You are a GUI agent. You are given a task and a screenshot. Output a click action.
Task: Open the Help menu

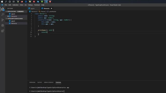pyautogui.click(x=43, y=5)
